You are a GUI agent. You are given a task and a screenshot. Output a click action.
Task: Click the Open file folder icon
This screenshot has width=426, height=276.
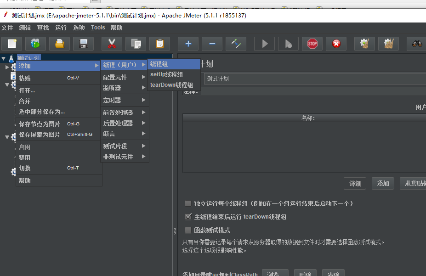[59, 44]
